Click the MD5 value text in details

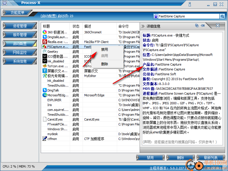(x=184, y=89)
